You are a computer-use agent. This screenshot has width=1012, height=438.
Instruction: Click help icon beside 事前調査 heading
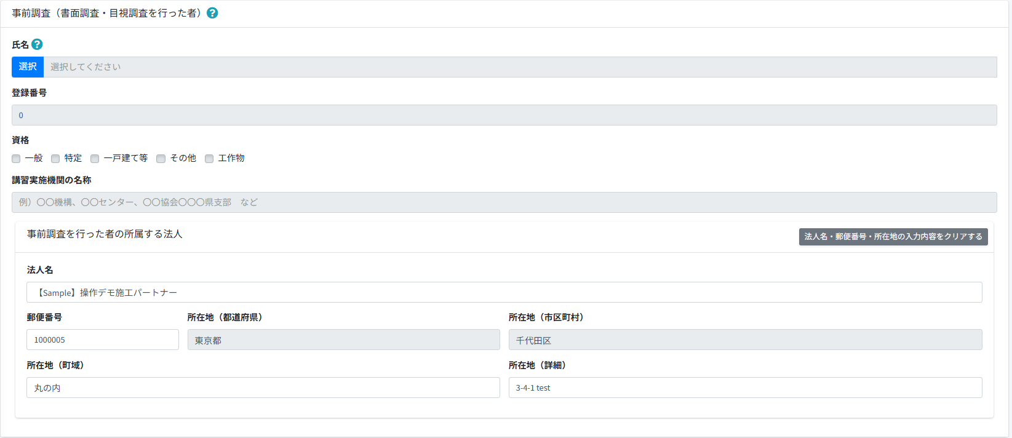coord(212,13)
